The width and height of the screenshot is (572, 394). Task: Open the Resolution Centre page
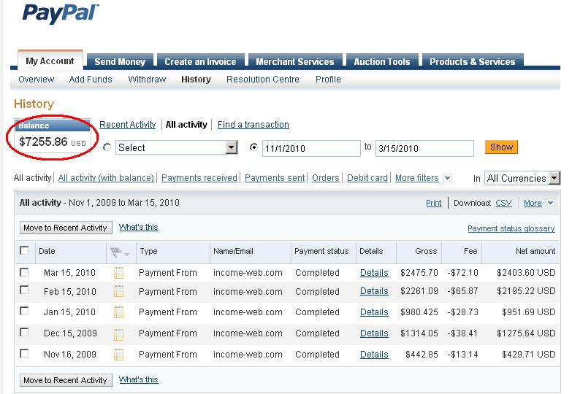click(263, 79)
